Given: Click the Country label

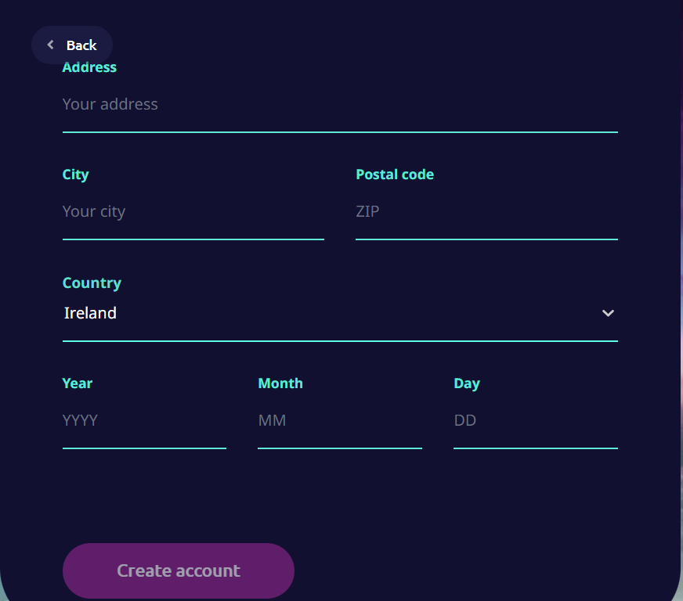Looking at the screenshot, I should [x=92, y=283].
